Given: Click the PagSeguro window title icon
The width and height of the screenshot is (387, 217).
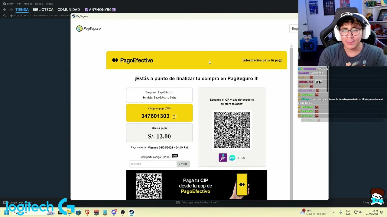Looking at the screenshot, I should pos(74,16).
